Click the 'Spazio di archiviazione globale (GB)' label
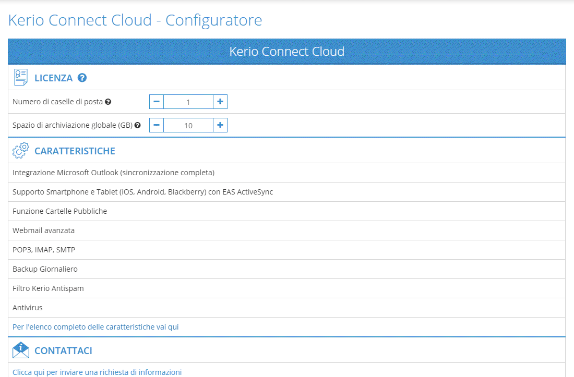The width and height of the screenshot is (574, 377). 73,125
